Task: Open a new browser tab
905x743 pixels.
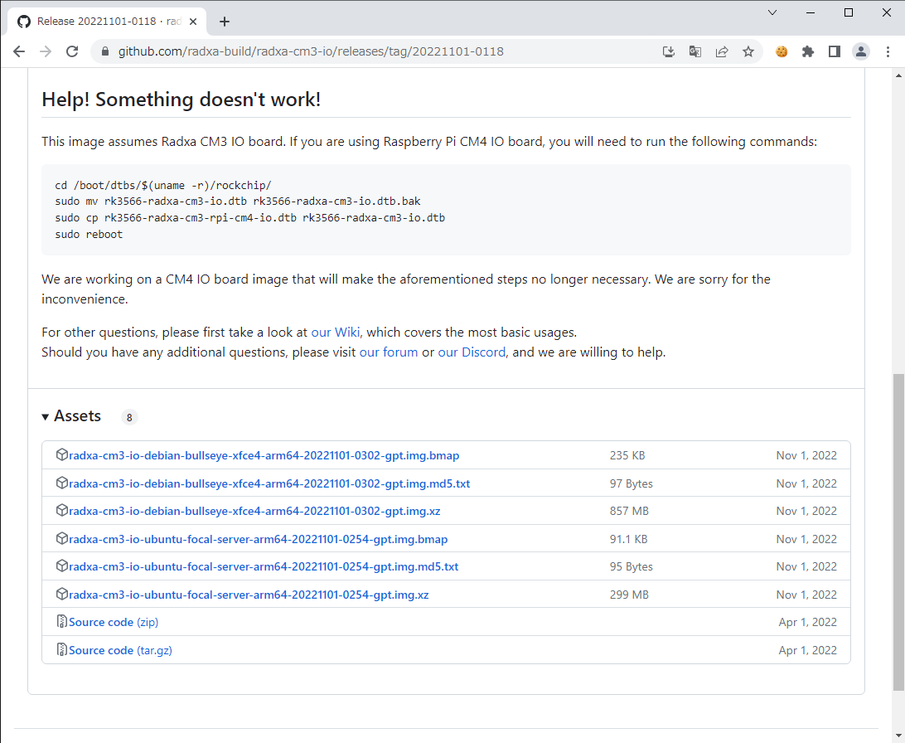Action: coord(225,22)
